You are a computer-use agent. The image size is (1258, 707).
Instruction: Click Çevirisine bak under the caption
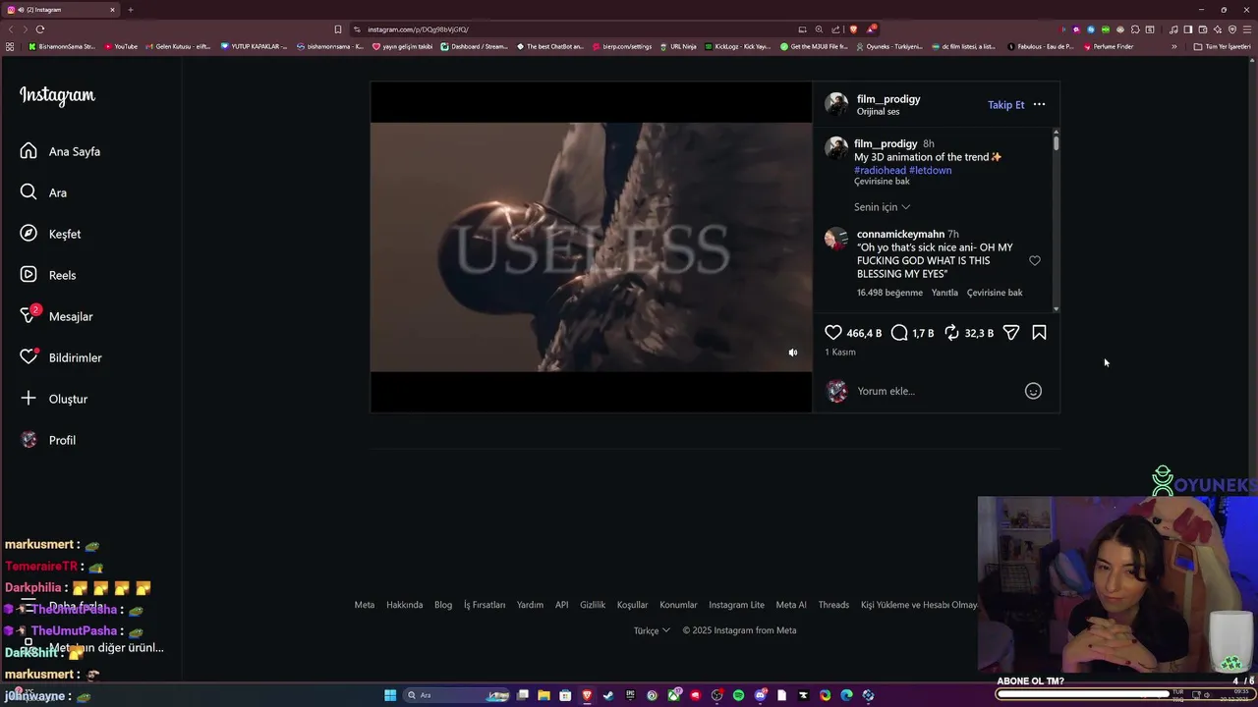tap(882, 182)
